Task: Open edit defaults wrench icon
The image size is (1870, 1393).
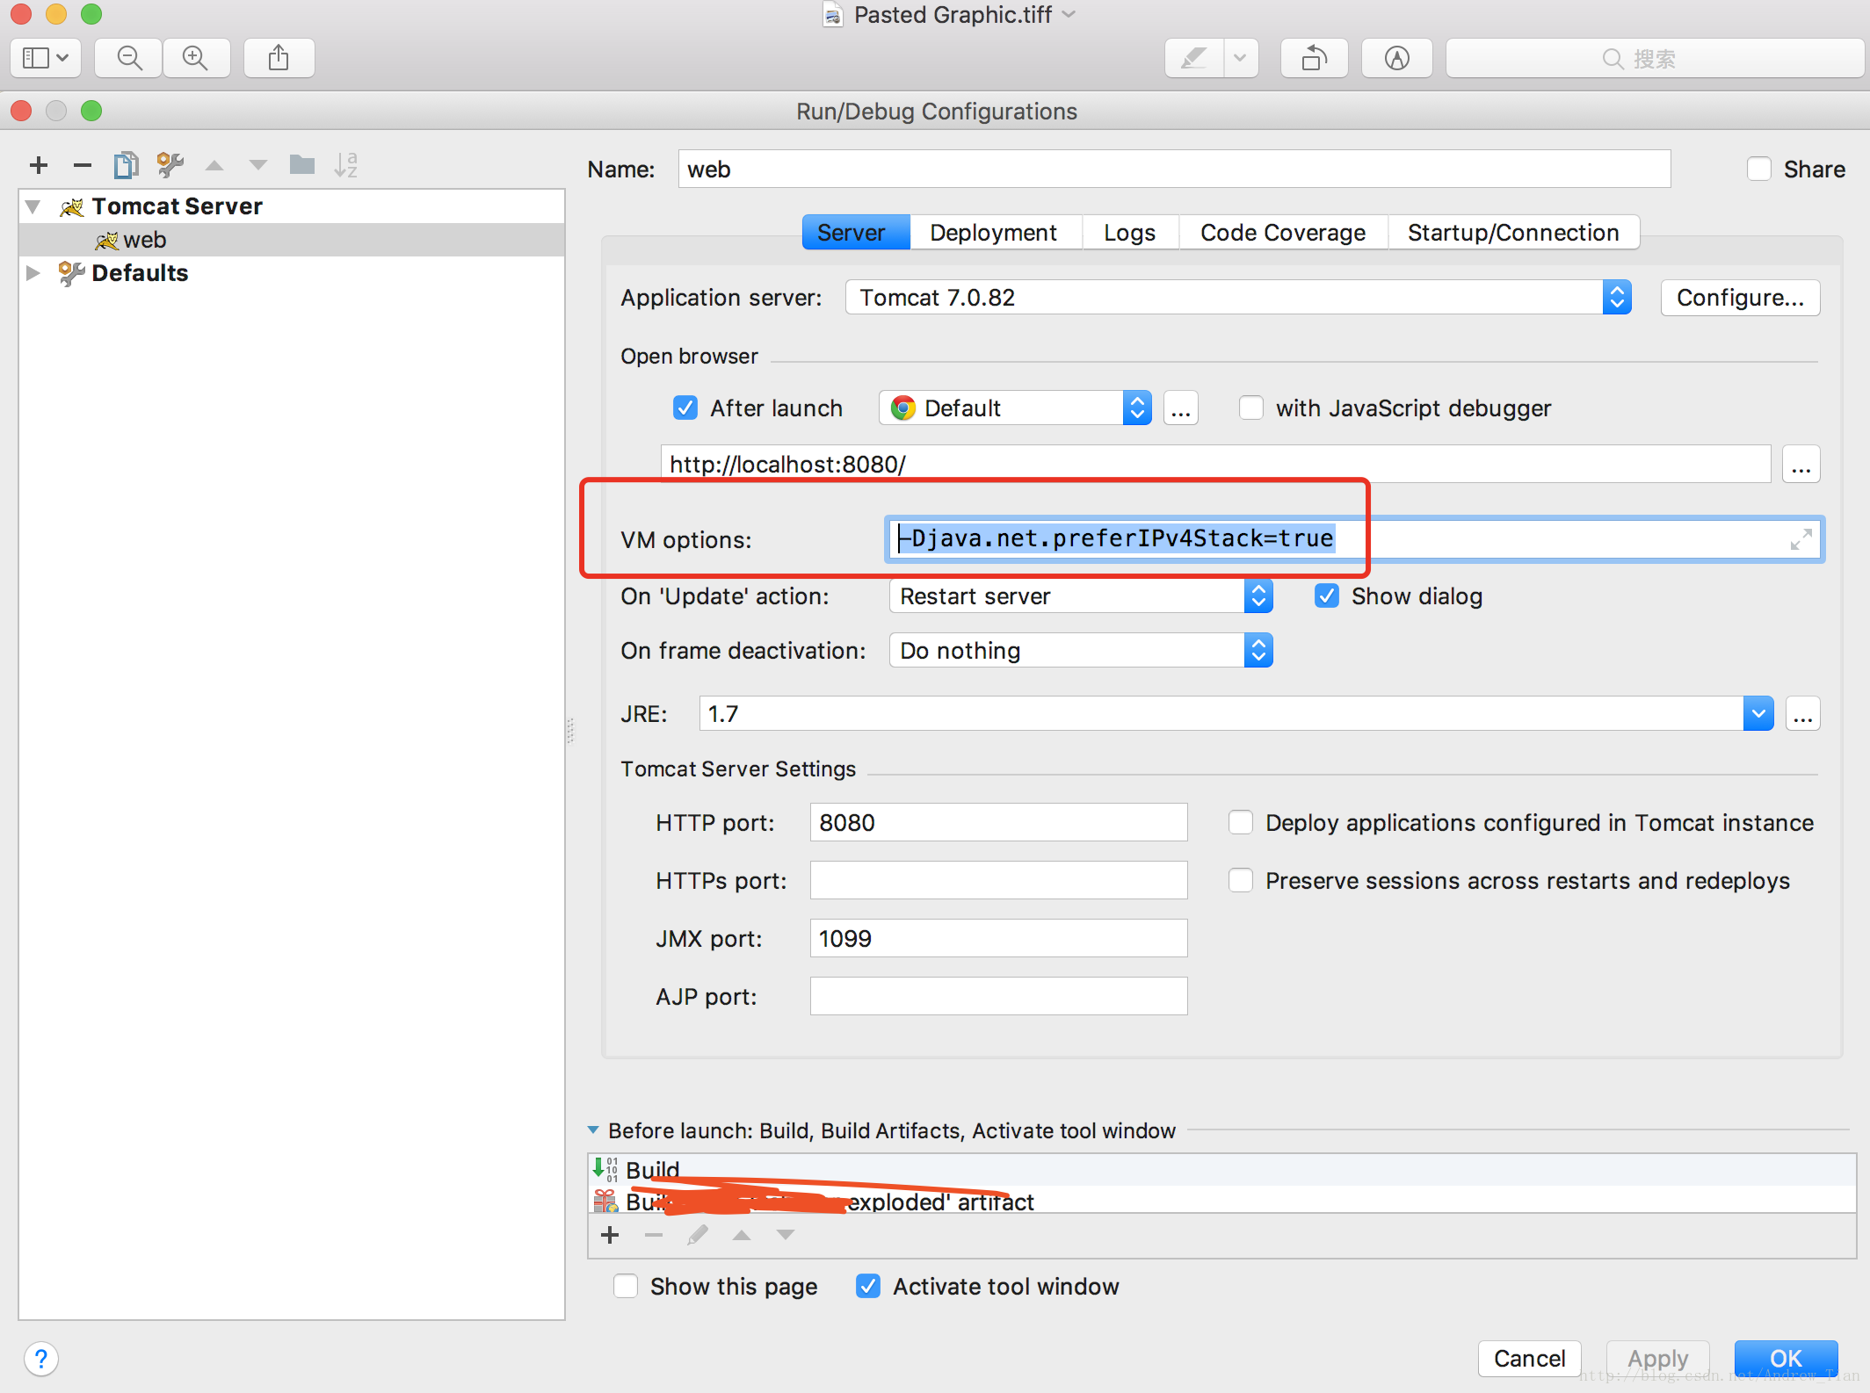Action: pos(170,165)
